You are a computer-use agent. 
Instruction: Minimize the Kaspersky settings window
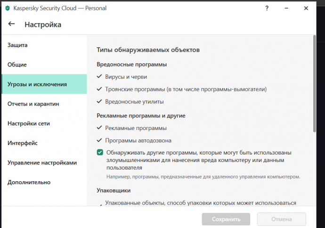click(287, 8)
